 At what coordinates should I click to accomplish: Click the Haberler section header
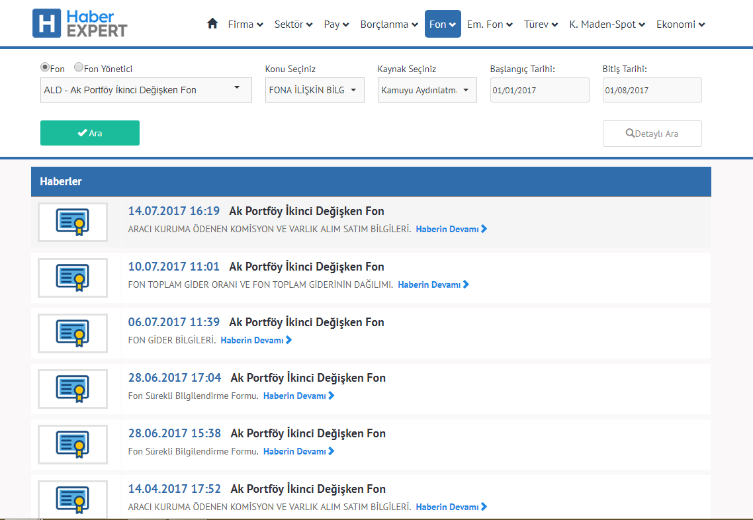tap(371, 181)
